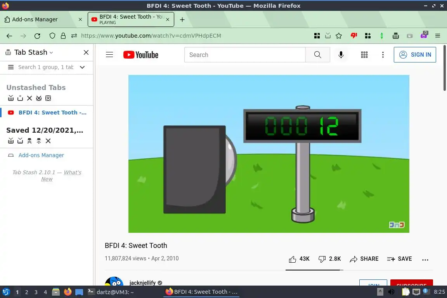Screen dimensions: 447x298
Task: Open the tracking protection shield panel
Action: (x=52, y=36)
